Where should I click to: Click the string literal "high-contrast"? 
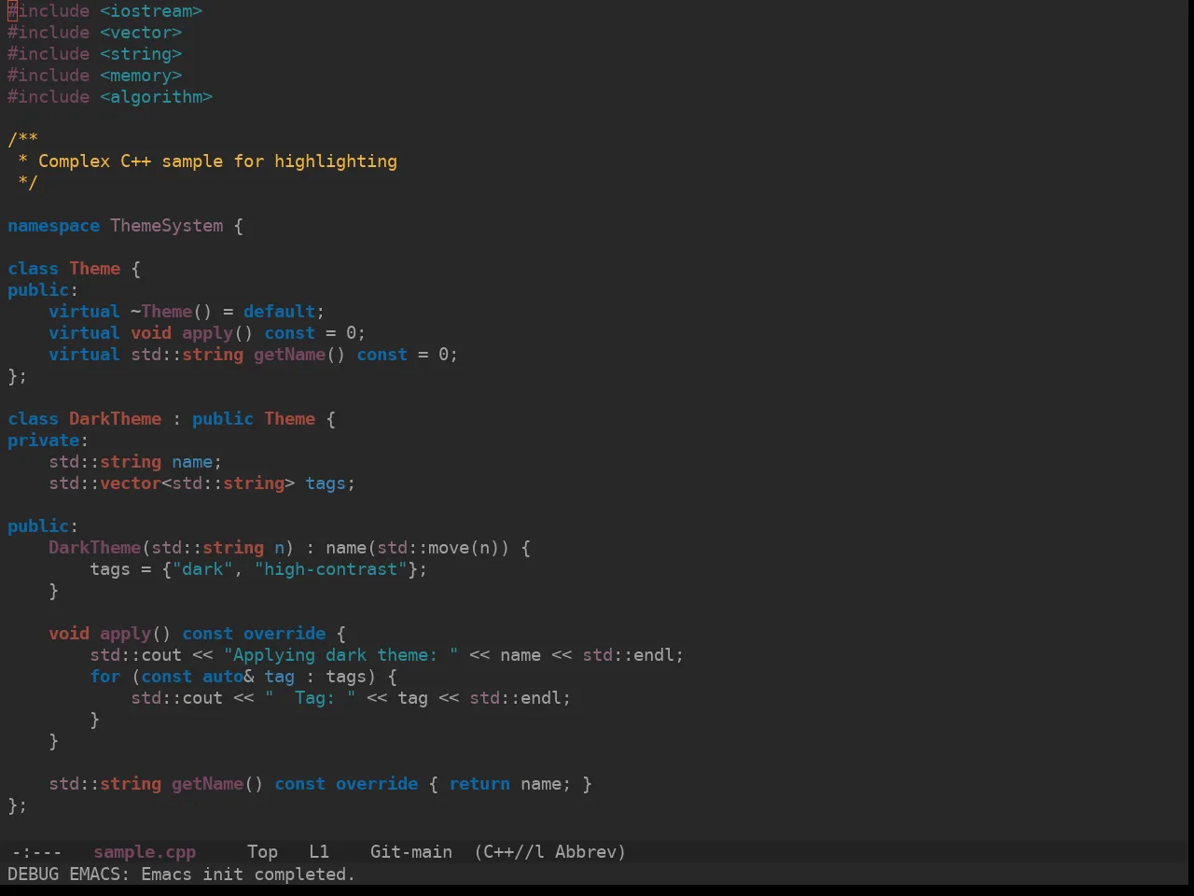(330, 569)
